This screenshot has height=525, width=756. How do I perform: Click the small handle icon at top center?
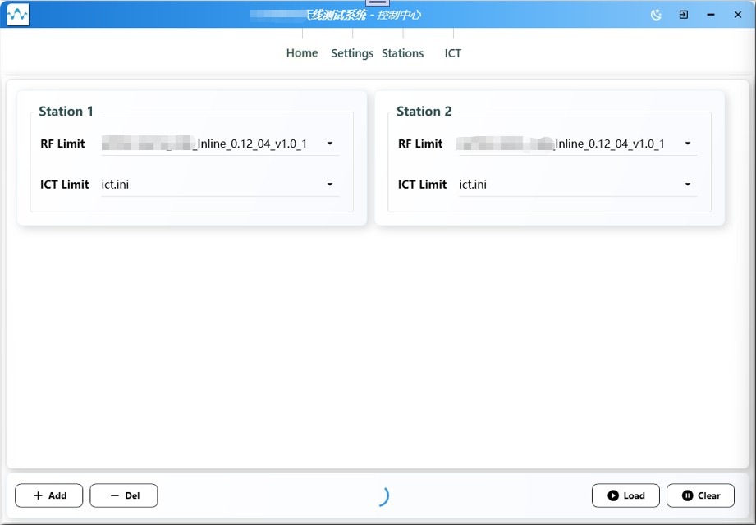tap(378, 2)
